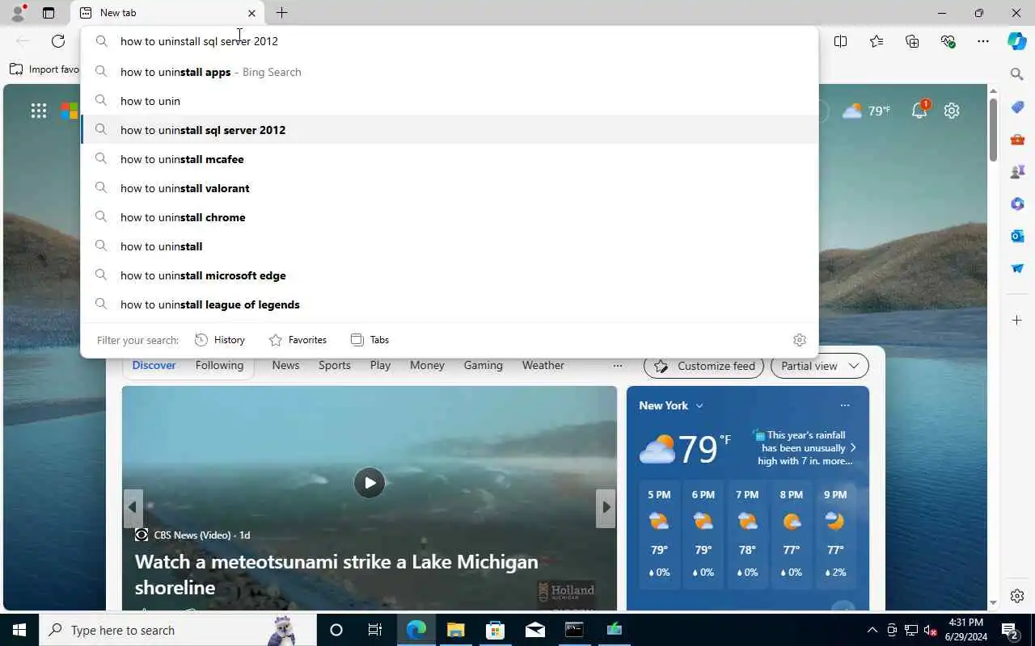
Task: Open File Explorer from taskbar
Action: point(455,630)
